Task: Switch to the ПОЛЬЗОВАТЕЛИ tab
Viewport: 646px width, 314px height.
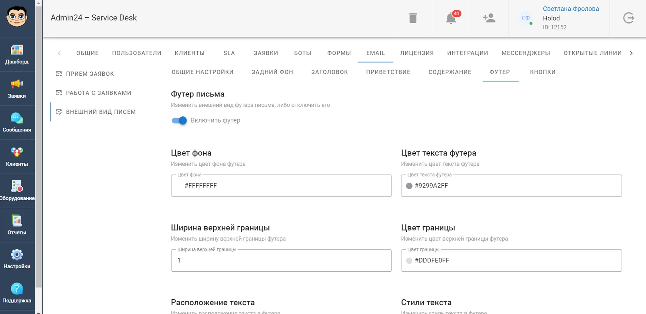Action: click(x=137, y=53)
